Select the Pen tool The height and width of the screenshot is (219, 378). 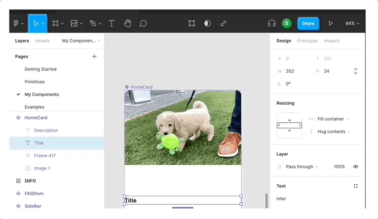point(93,23)
